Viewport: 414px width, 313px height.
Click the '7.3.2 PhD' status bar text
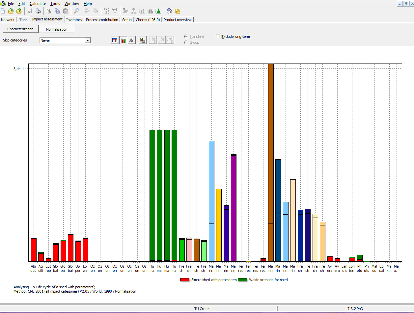coord(355,309)
